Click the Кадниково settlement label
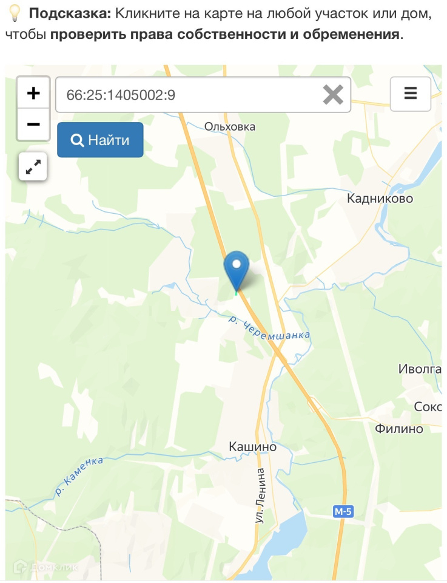The image size is (447, 583). point(380,198)
